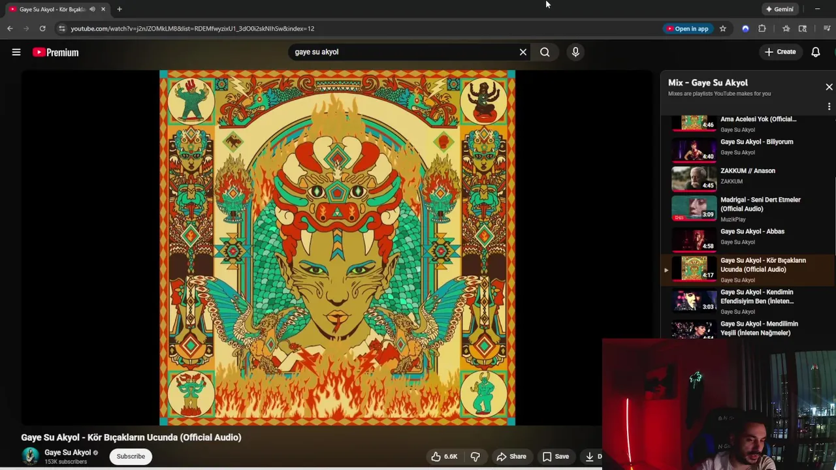Open the bookmarks star list icon in toolbar
Image resolution: width=836 pixels, height=470 pixels.
(786, 29)
